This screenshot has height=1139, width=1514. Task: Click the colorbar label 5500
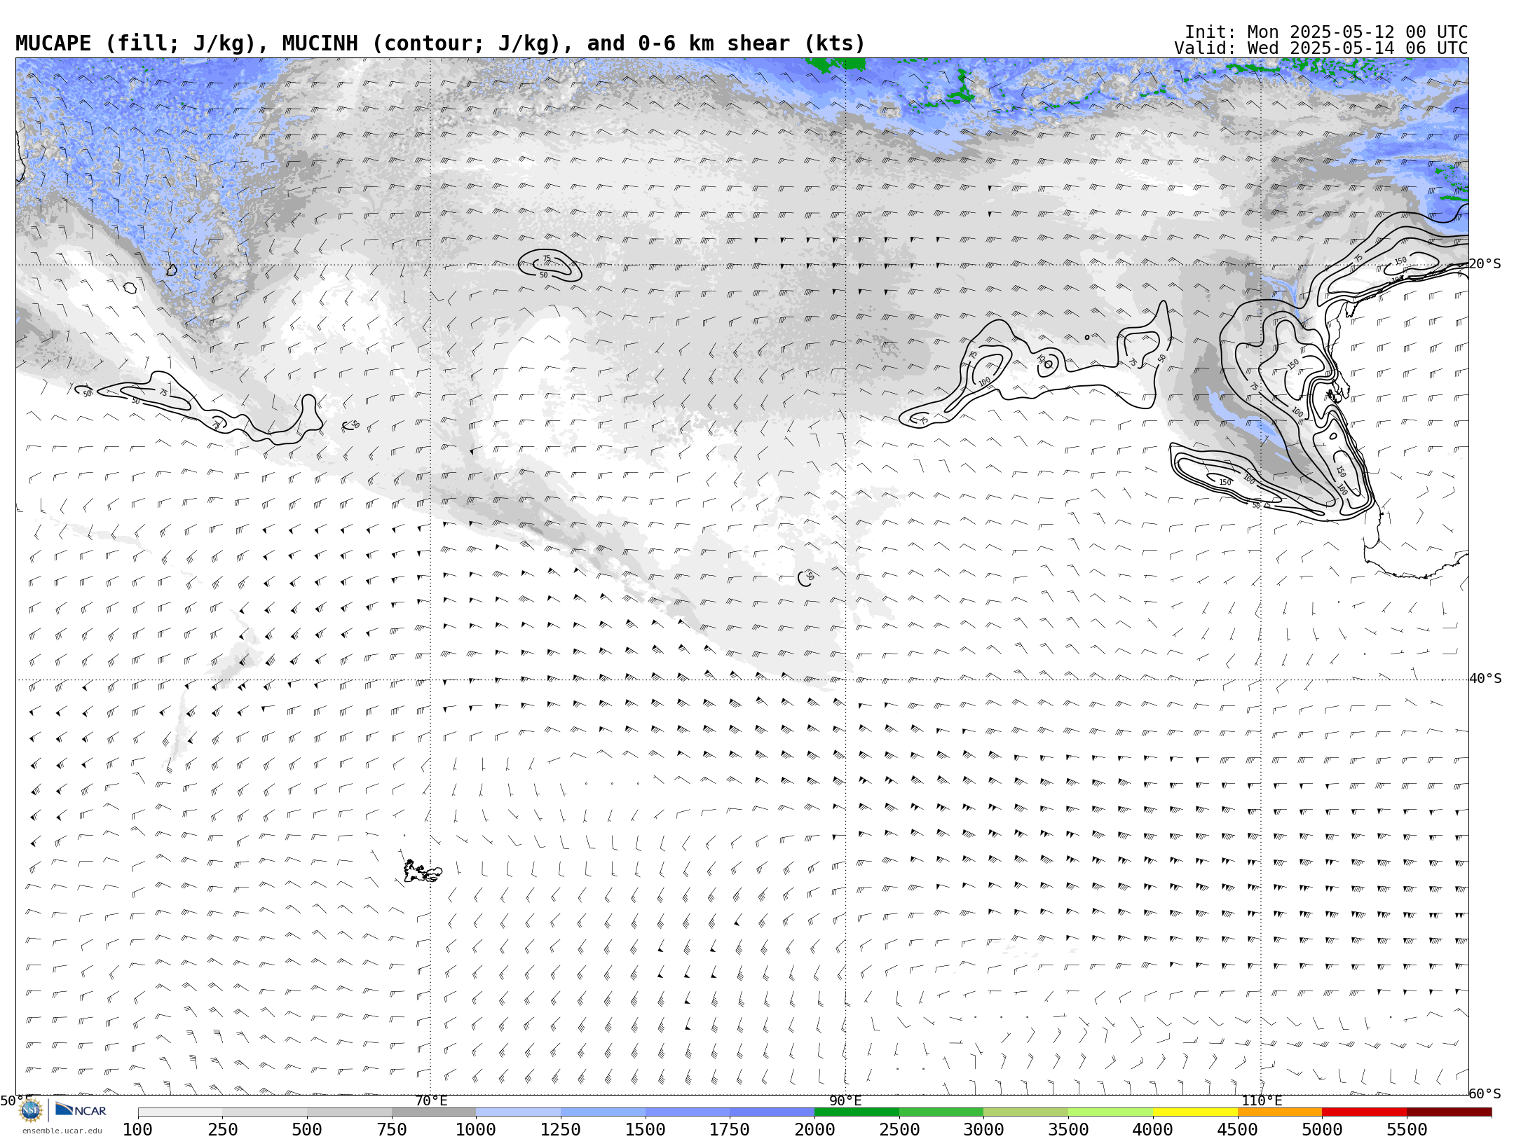(1407, 1130)
